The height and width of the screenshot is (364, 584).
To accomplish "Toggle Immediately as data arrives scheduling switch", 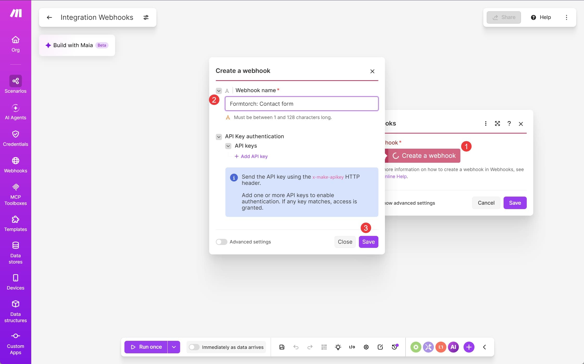I will (x=194, y=347).
